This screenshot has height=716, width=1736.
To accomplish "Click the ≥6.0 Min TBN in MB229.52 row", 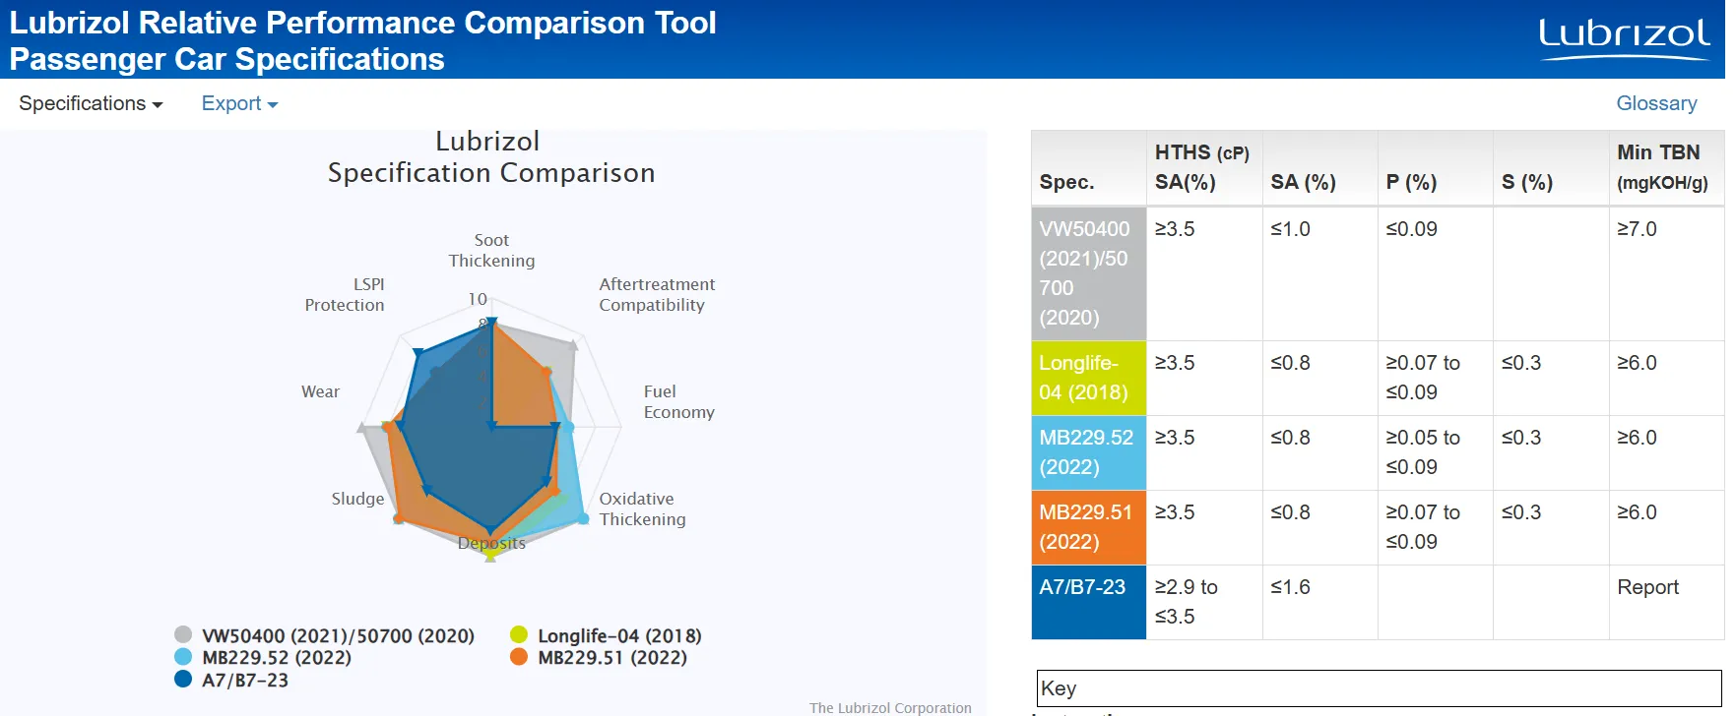I will point(1637,438).
